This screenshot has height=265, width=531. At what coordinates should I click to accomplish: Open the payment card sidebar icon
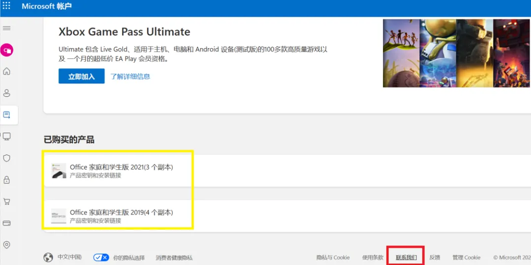[x=6, y=223]
